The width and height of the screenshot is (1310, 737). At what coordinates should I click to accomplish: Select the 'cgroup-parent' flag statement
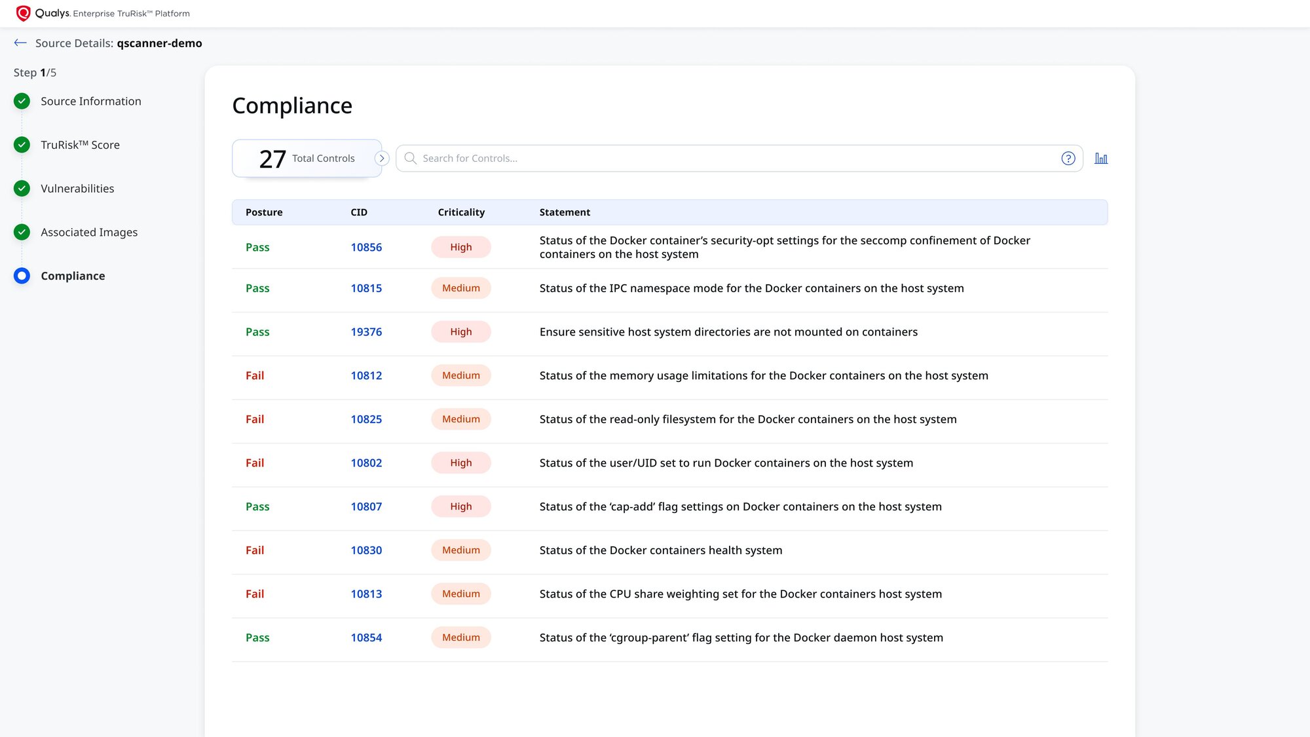(741, 637)
